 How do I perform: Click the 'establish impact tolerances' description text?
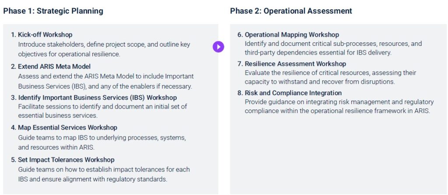[104, 174]
